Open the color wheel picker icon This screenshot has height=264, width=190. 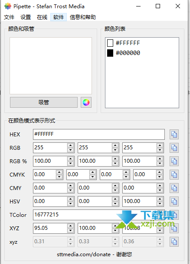(86, 103)
